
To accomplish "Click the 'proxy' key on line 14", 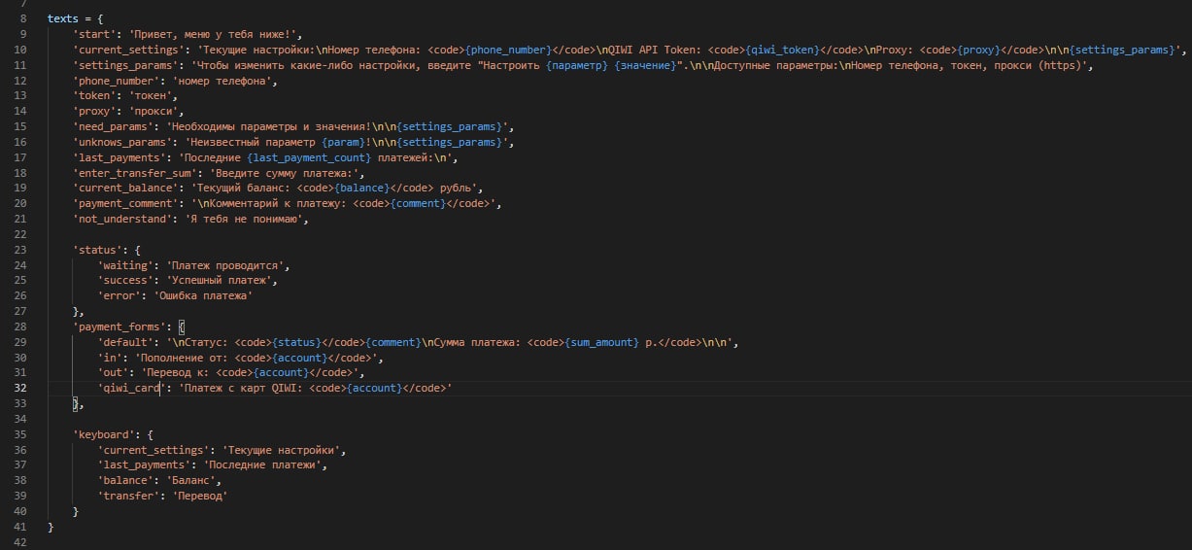I will click(95, 112).
